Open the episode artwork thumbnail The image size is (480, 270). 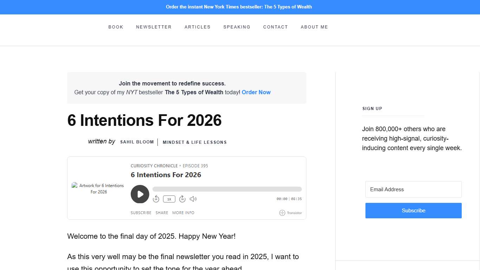98,188
